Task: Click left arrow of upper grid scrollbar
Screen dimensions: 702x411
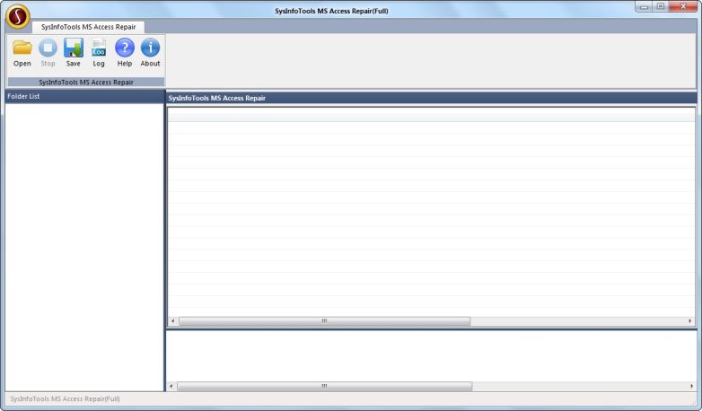Action: click(173, 321)
